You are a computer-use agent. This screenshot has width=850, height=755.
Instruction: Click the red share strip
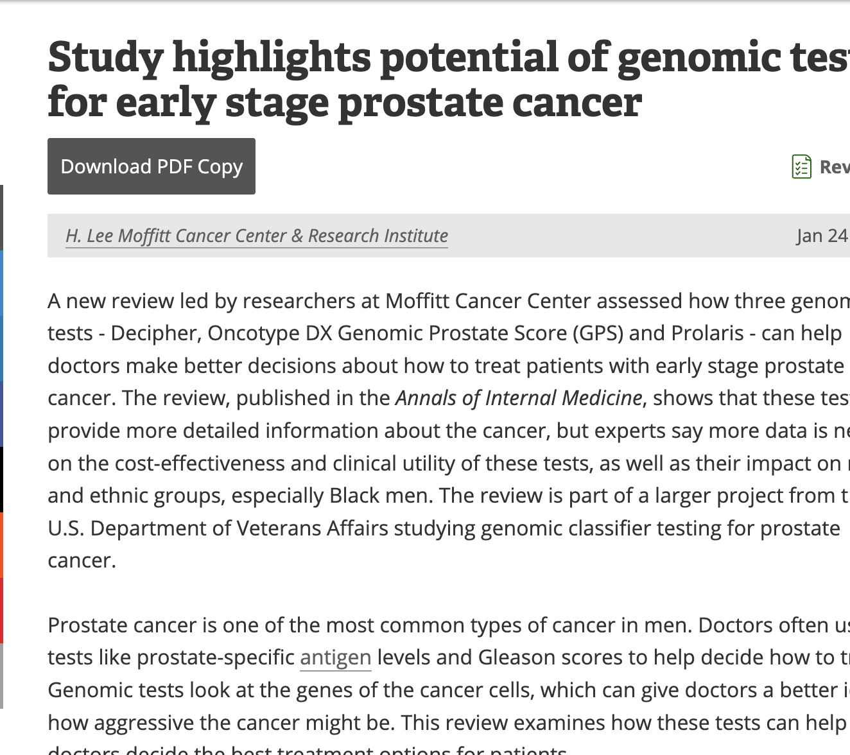pyautogui.click(x=1, y=611)
